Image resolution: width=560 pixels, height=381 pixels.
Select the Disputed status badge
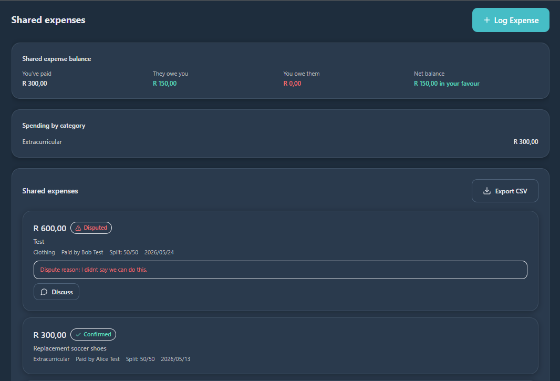tap(91, 228)
